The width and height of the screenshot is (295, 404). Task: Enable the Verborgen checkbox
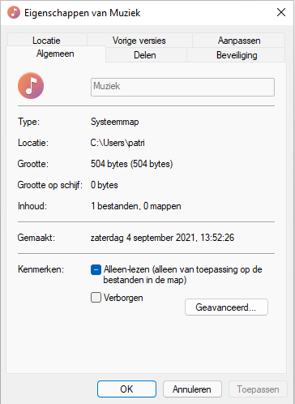pyautogui.click(x=96, y=298)
